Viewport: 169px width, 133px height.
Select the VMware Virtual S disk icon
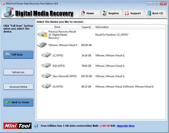[42, 45]
